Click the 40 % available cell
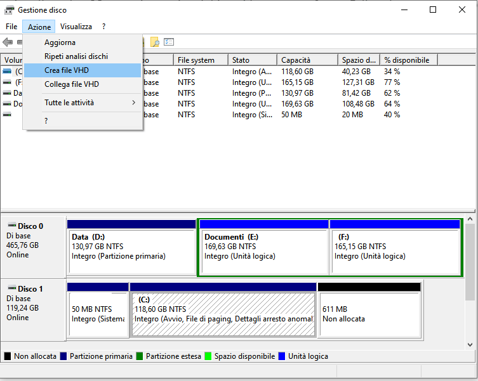This screenshot has height=381, width=478. click(x=392, y=115)
